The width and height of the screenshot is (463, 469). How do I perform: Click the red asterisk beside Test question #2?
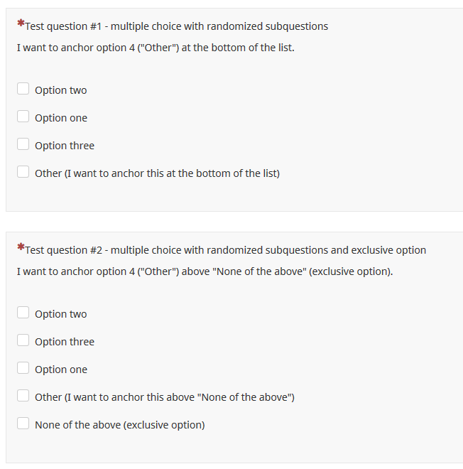coord(21,247)
